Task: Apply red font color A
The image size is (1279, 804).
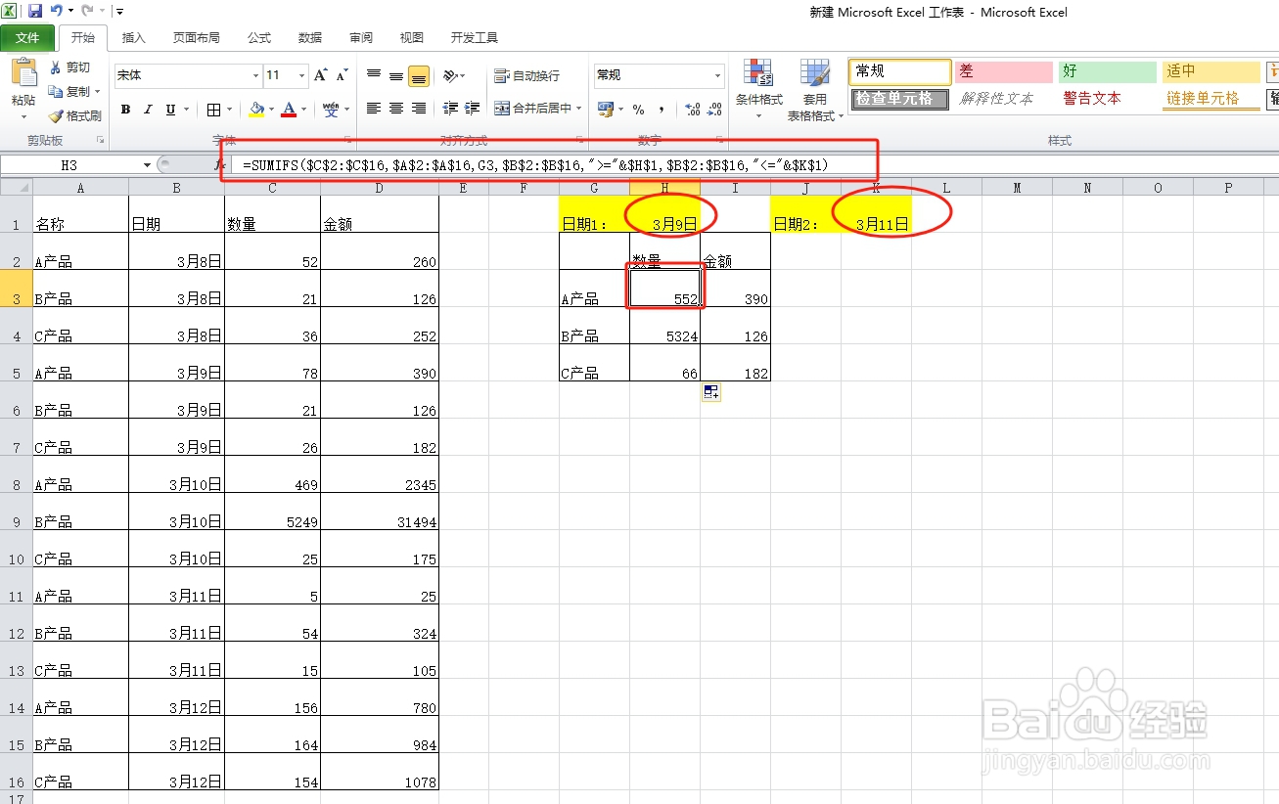Action: 289,110
